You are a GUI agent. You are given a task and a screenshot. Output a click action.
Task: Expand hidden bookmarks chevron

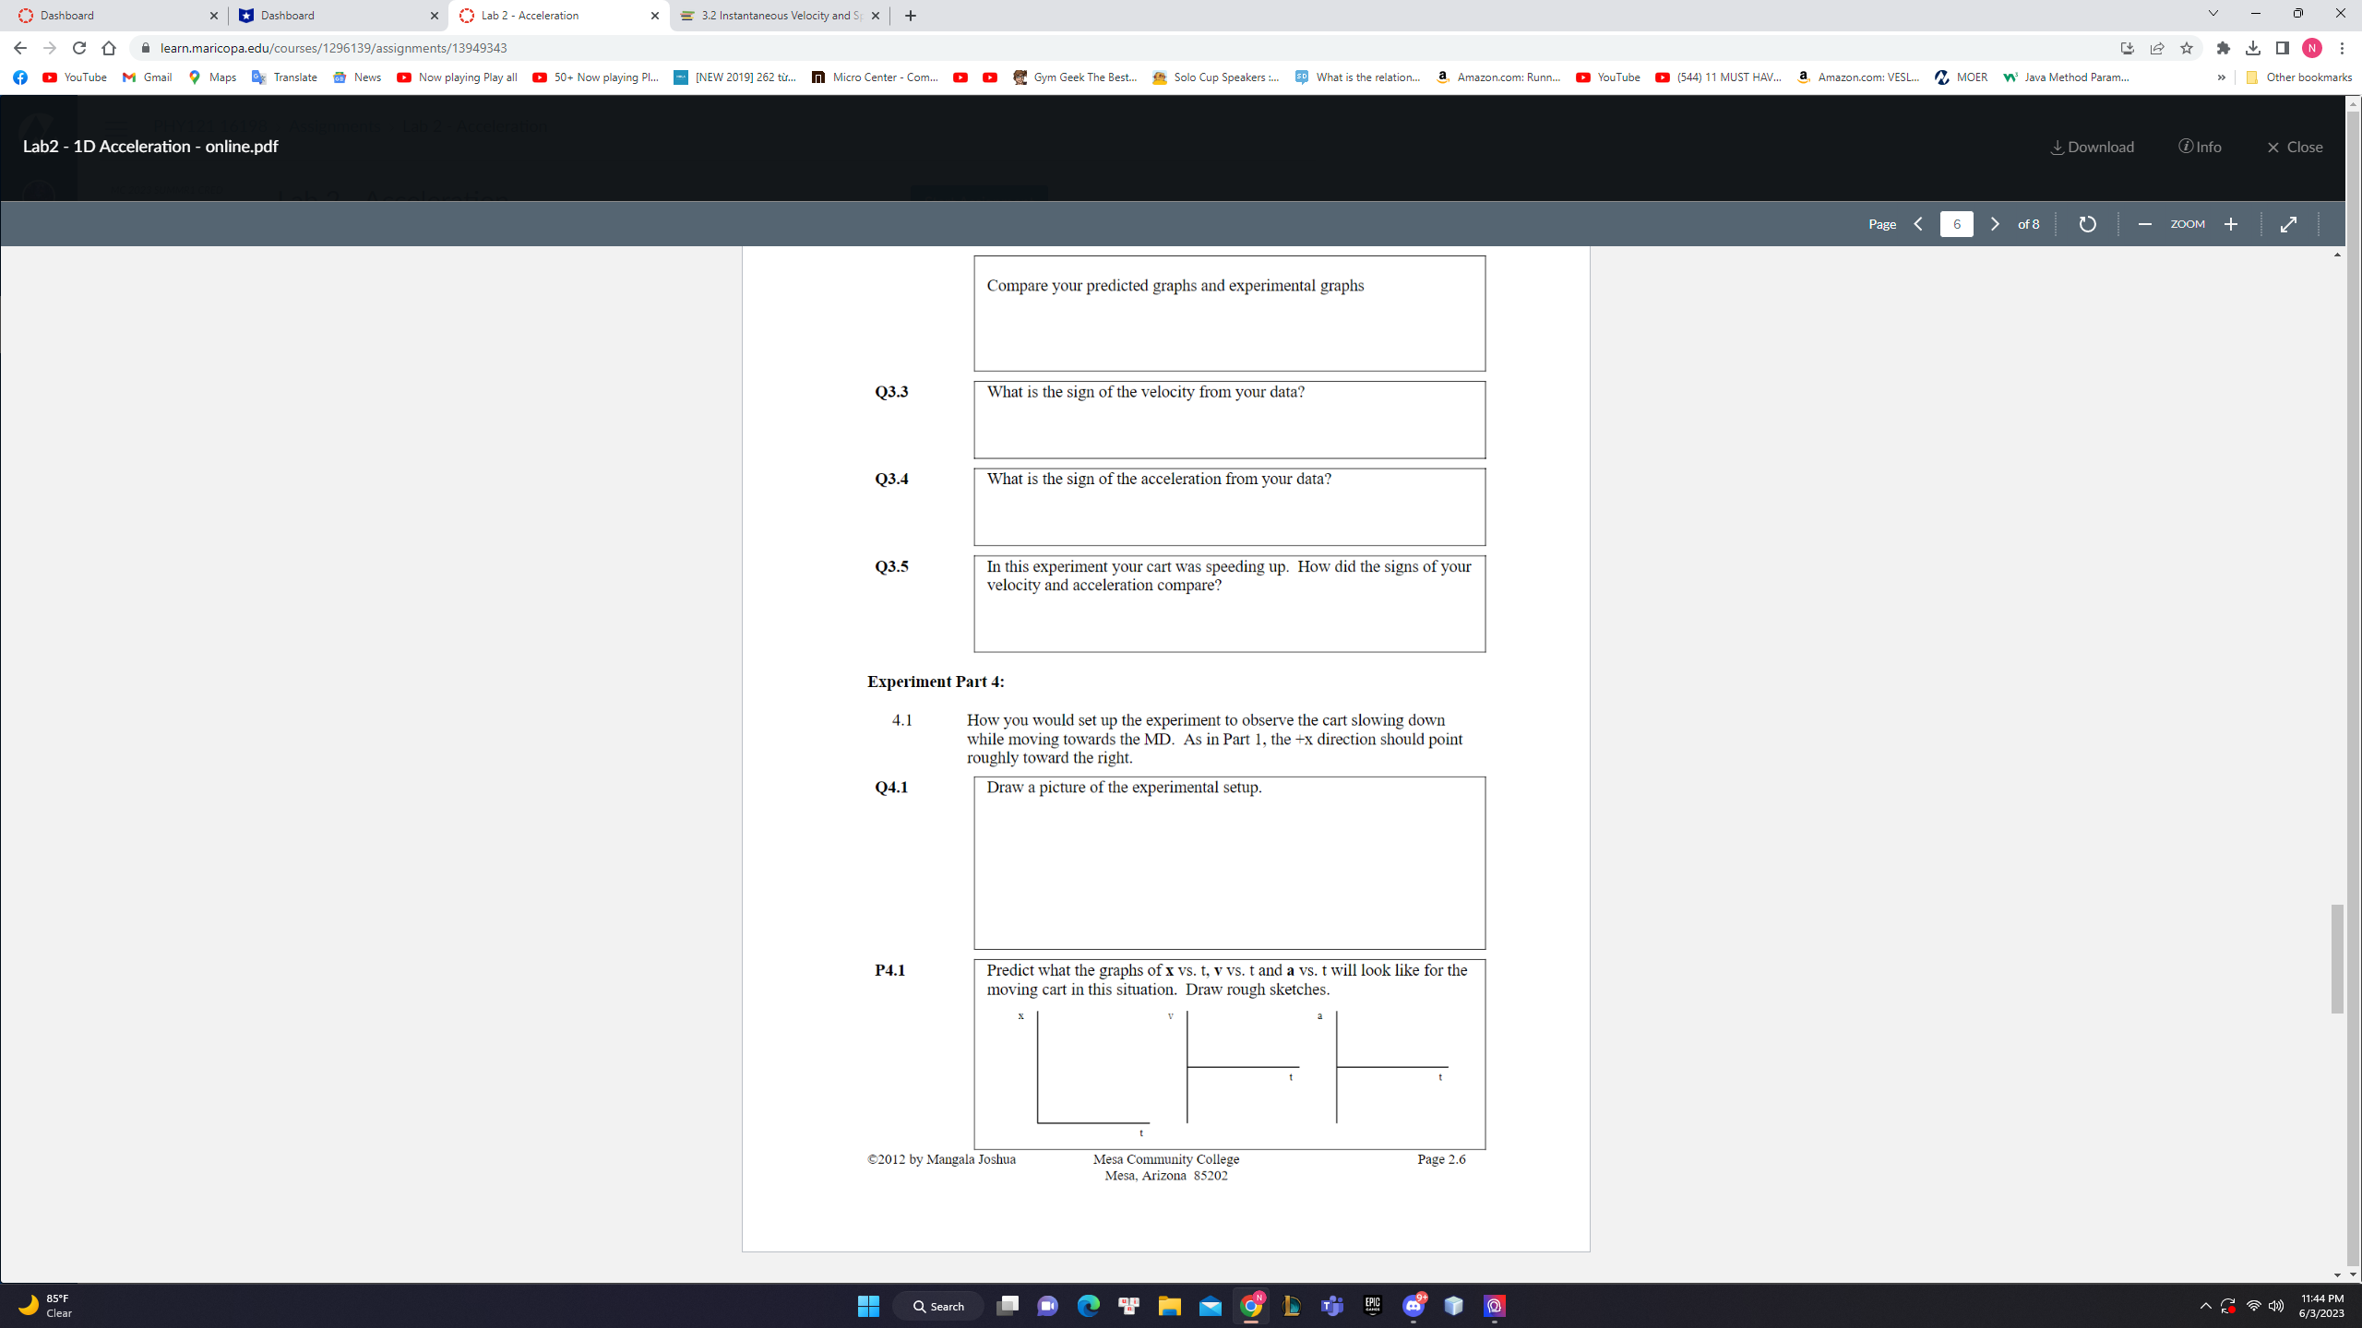click(x=2221, y=77)
